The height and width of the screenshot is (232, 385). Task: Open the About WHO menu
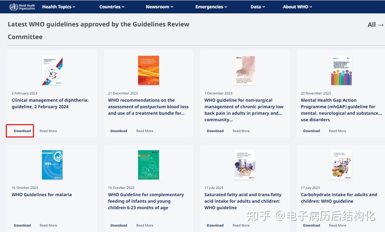click(298, 7)
